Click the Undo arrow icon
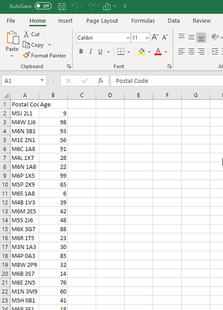This screenshot has width=223, height=310. 75,6
